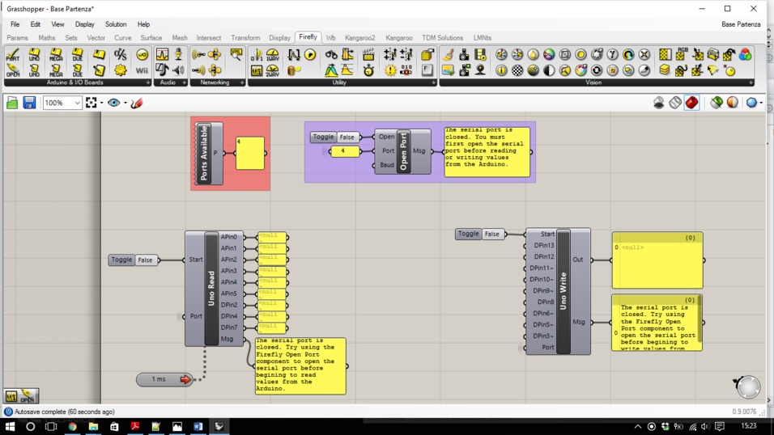
Task: Select the 2WAY counter icon
Action: (273, 70)
